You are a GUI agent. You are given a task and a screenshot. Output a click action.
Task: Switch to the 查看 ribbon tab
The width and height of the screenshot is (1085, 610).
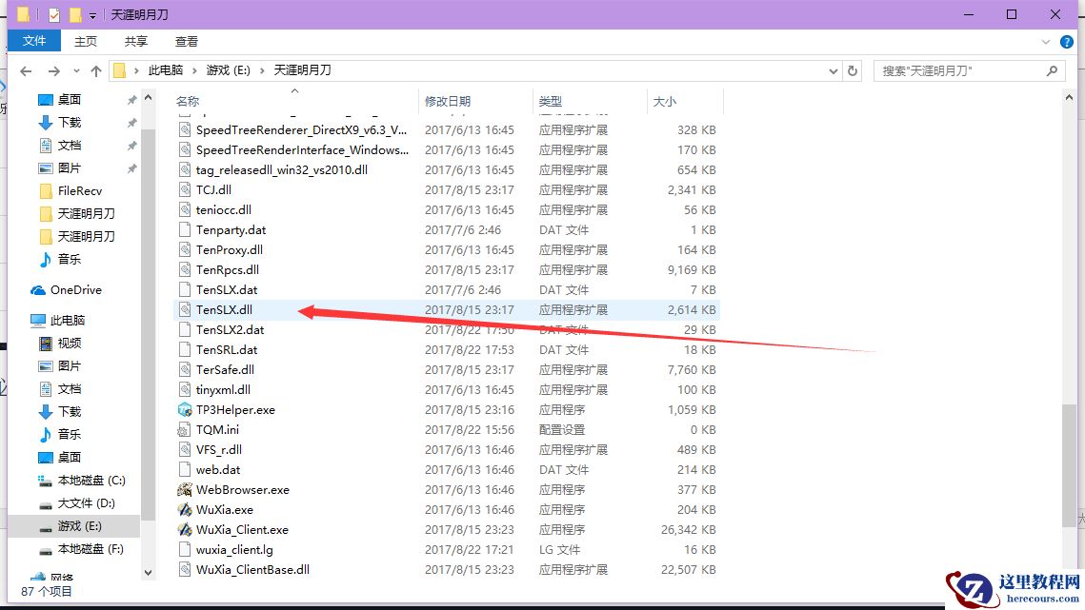tap(186, 41)
